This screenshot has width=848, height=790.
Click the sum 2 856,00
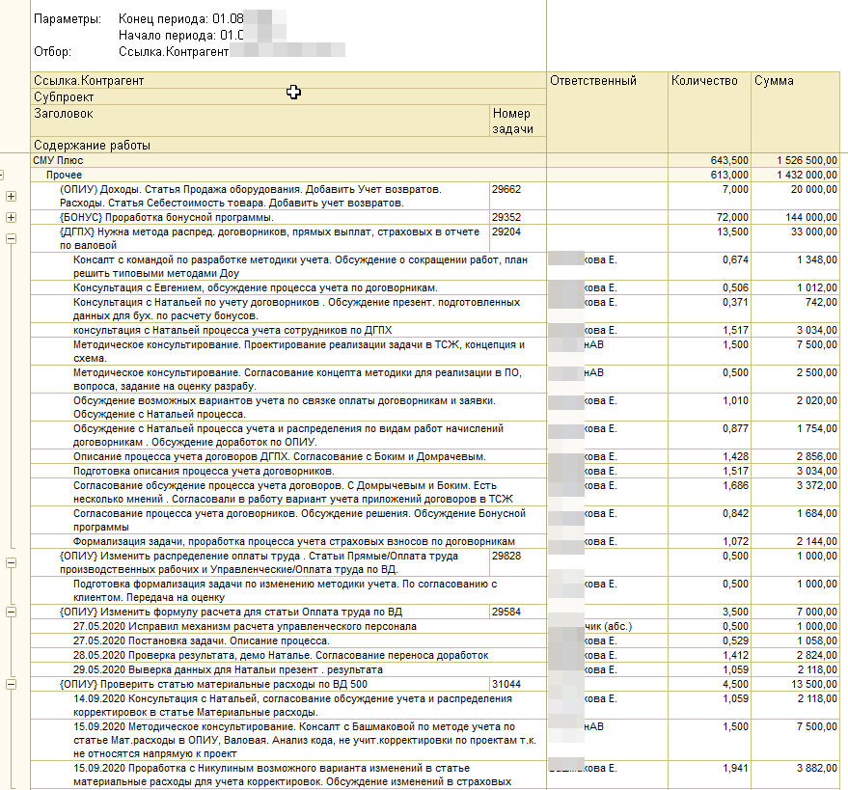[816, 457]
